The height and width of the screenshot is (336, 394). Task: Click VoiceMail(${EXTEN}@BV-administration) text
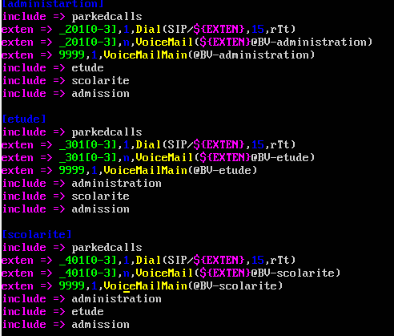pos(254,42)
